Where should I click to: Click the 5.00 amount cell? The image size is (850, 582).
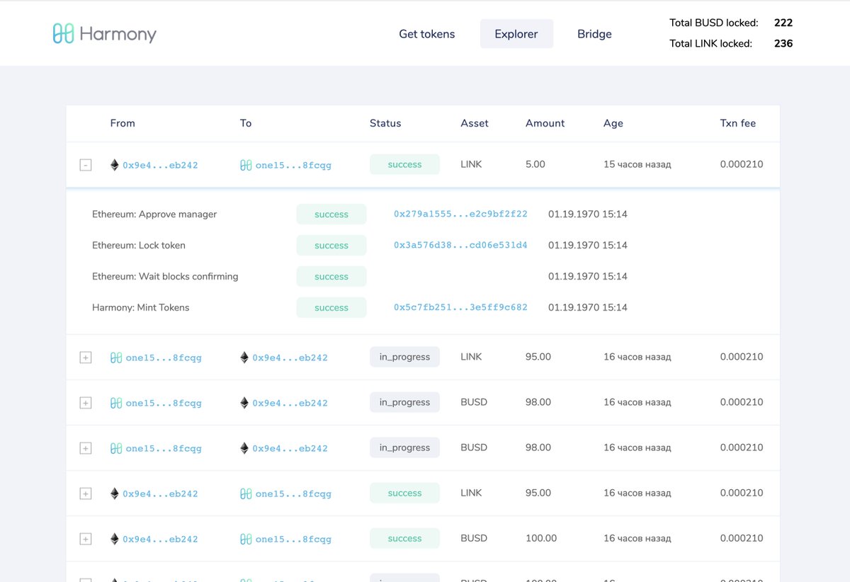click(535, 164)
